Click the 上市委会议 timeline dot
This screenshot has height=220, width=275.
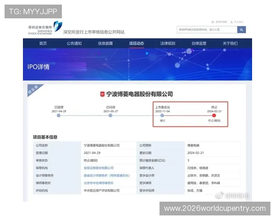click(x=162, y=115)
